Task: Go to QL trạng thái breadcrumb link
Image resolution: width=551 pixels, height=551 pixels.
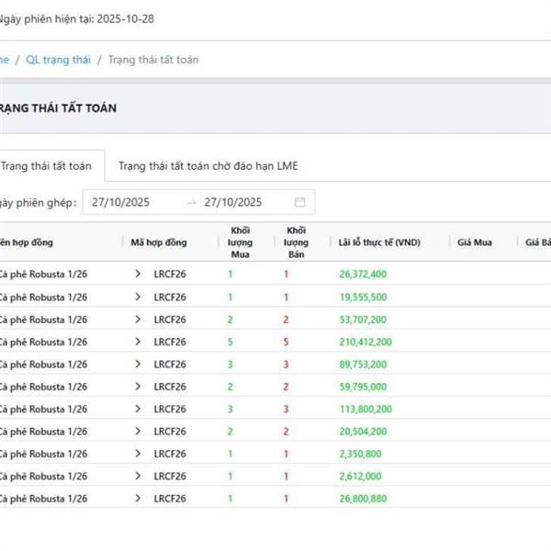Action: pos(58,60)
